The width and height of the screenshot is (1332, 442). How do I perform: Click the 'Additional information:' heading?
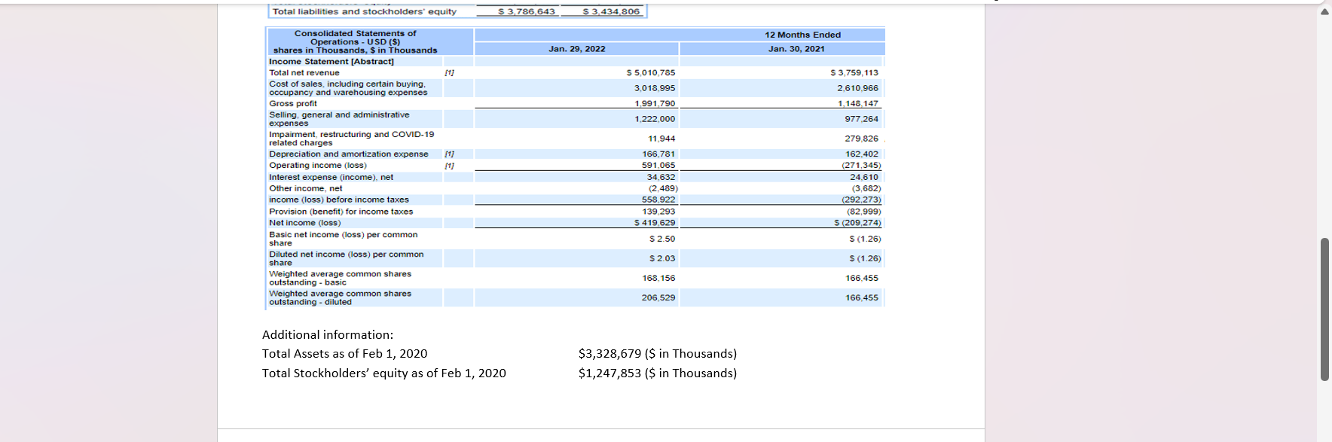point(328,335)
